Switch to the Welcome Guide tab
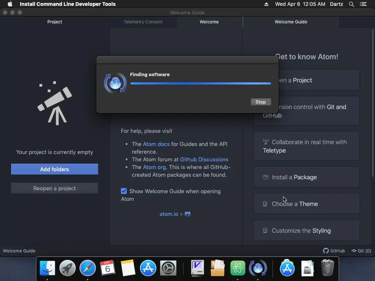 (x=291, y=22)
